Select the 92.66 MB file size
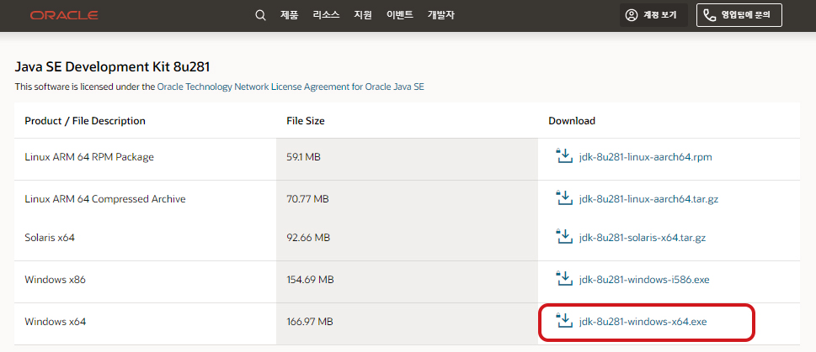 pos(308,237)
